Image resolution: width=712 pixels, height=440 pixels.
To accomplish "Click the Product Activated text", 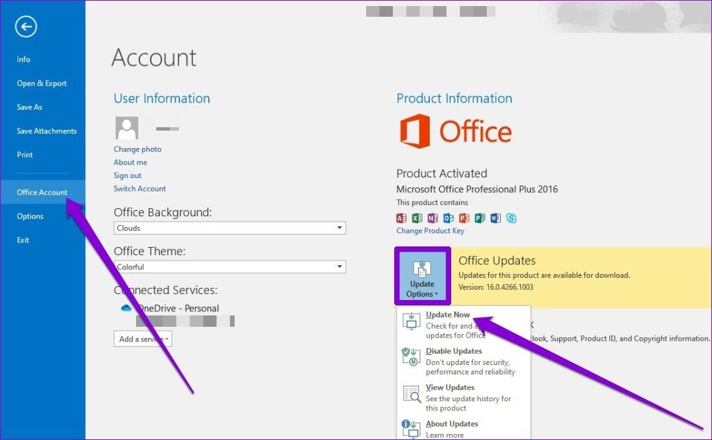I will click(x=442, y=173).
